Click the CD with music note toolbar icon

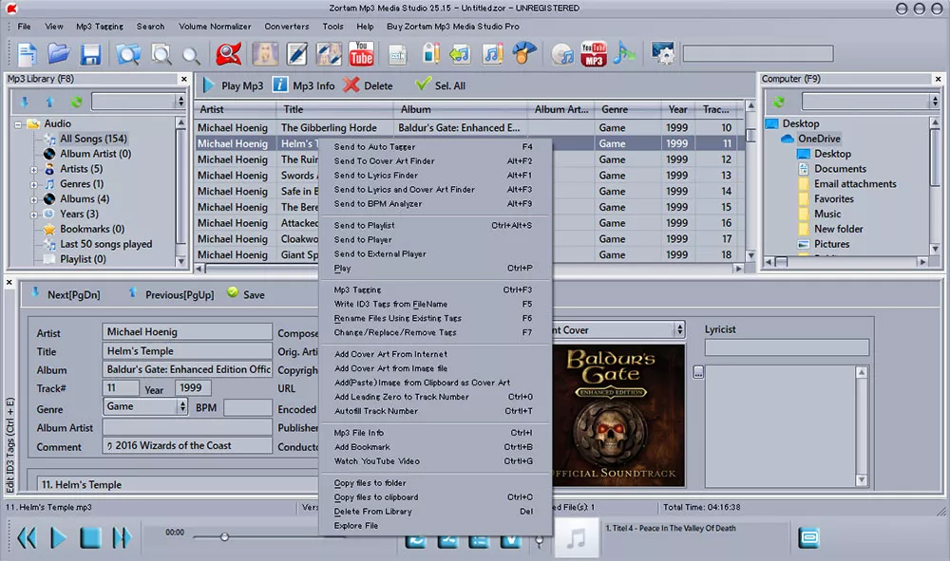pos(562,54)
